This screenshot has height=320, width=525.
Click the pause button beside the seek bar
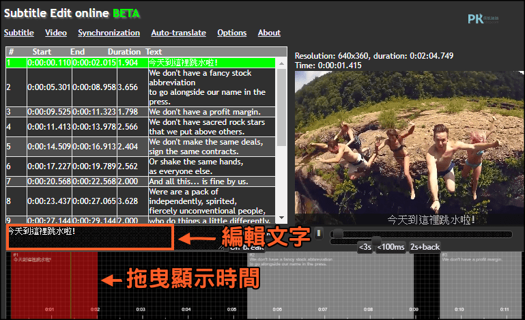pos(319,233)
